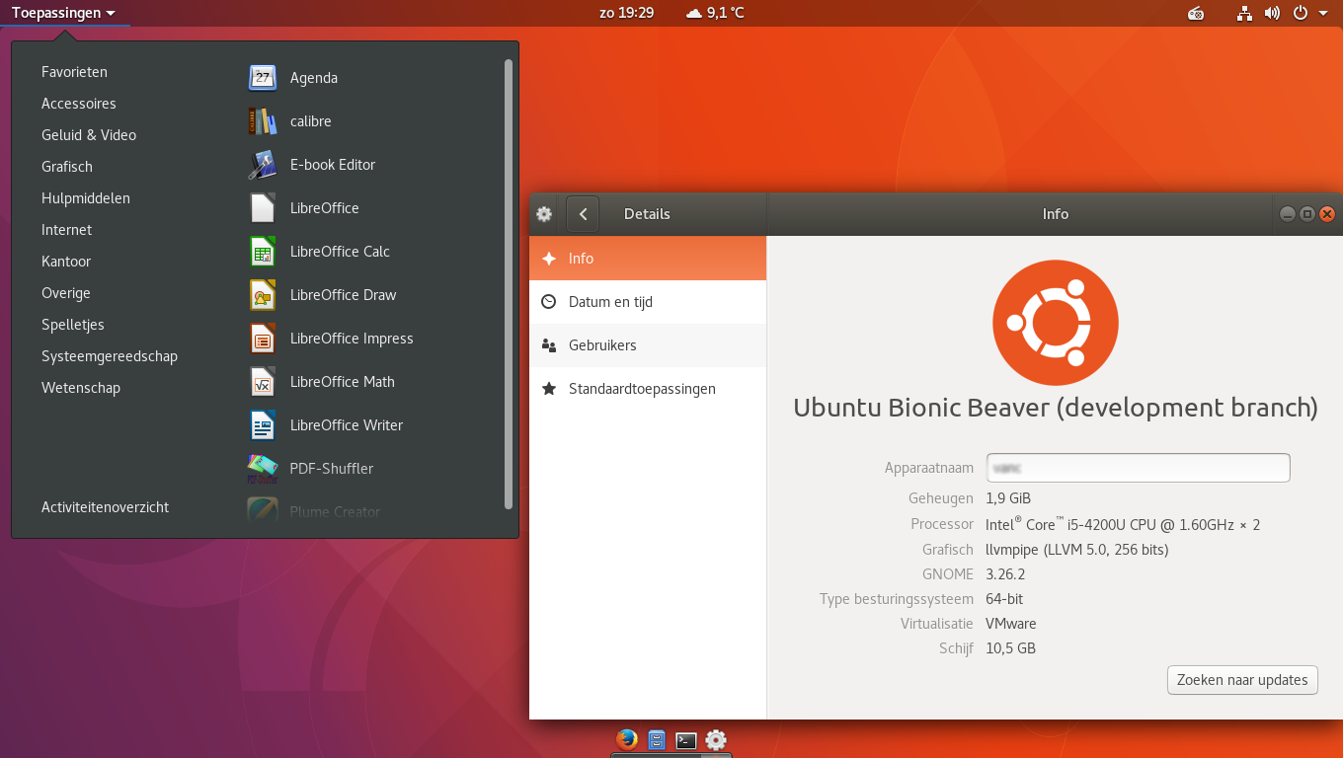Click the applications list scrollbar
1343x758 pixels.
click(509, 284)
